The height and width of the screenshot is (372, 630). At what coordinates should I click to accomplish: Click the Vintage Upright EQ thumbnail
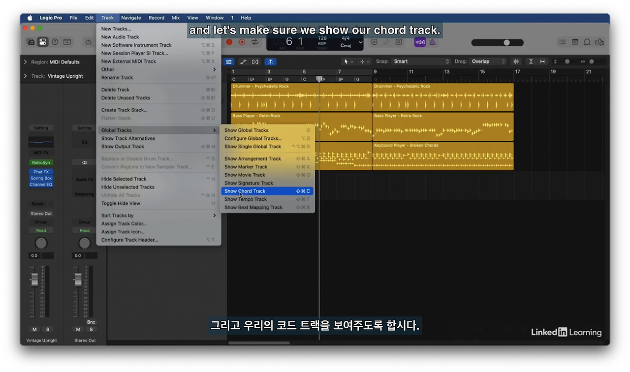coord(41,142)
